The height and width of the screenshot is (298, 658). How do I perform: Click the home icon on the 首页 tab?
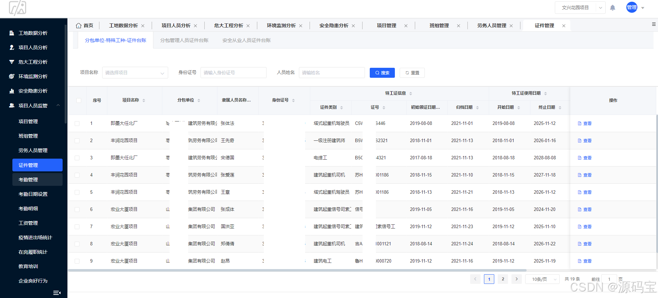[x=78, y=25]
